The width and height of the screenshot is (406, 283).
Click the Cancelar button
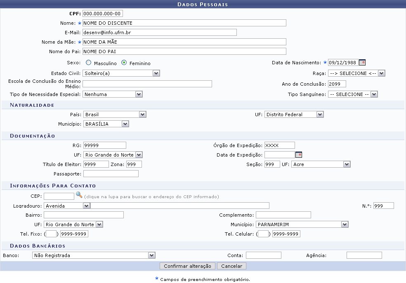231,266
